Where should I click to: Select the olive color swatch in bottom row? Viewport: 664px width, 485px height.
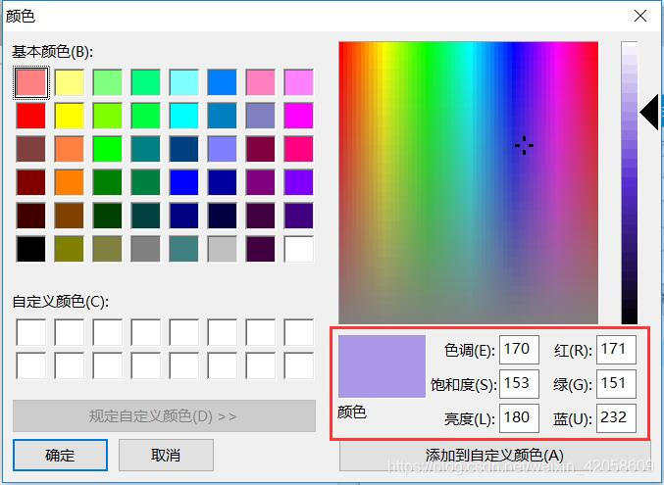click(x=70, y=249)
